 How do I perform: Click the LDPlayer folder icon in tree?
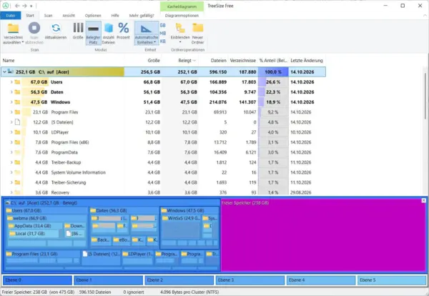click(17, 132)
